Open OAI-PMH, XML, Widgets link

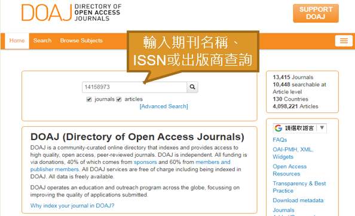click(x=293, y=153)
